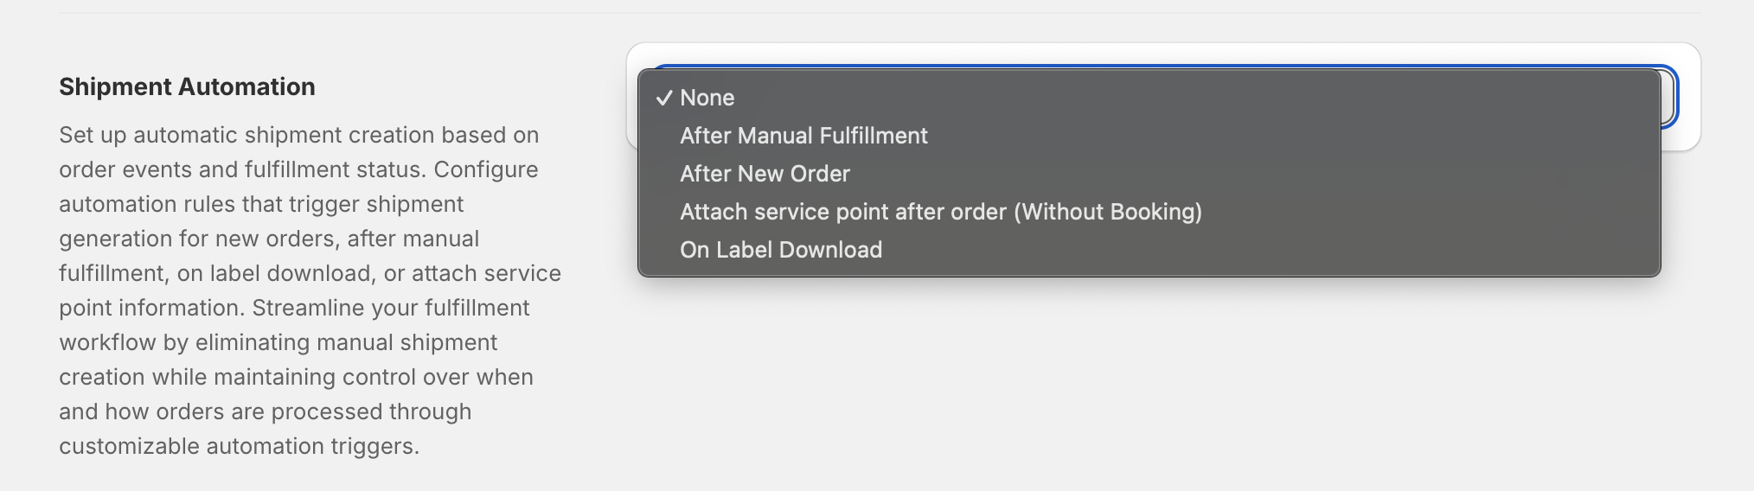Select the None option in dropdown
The width and height of the screenshot is (1754, 491).
tap(707, 98)
